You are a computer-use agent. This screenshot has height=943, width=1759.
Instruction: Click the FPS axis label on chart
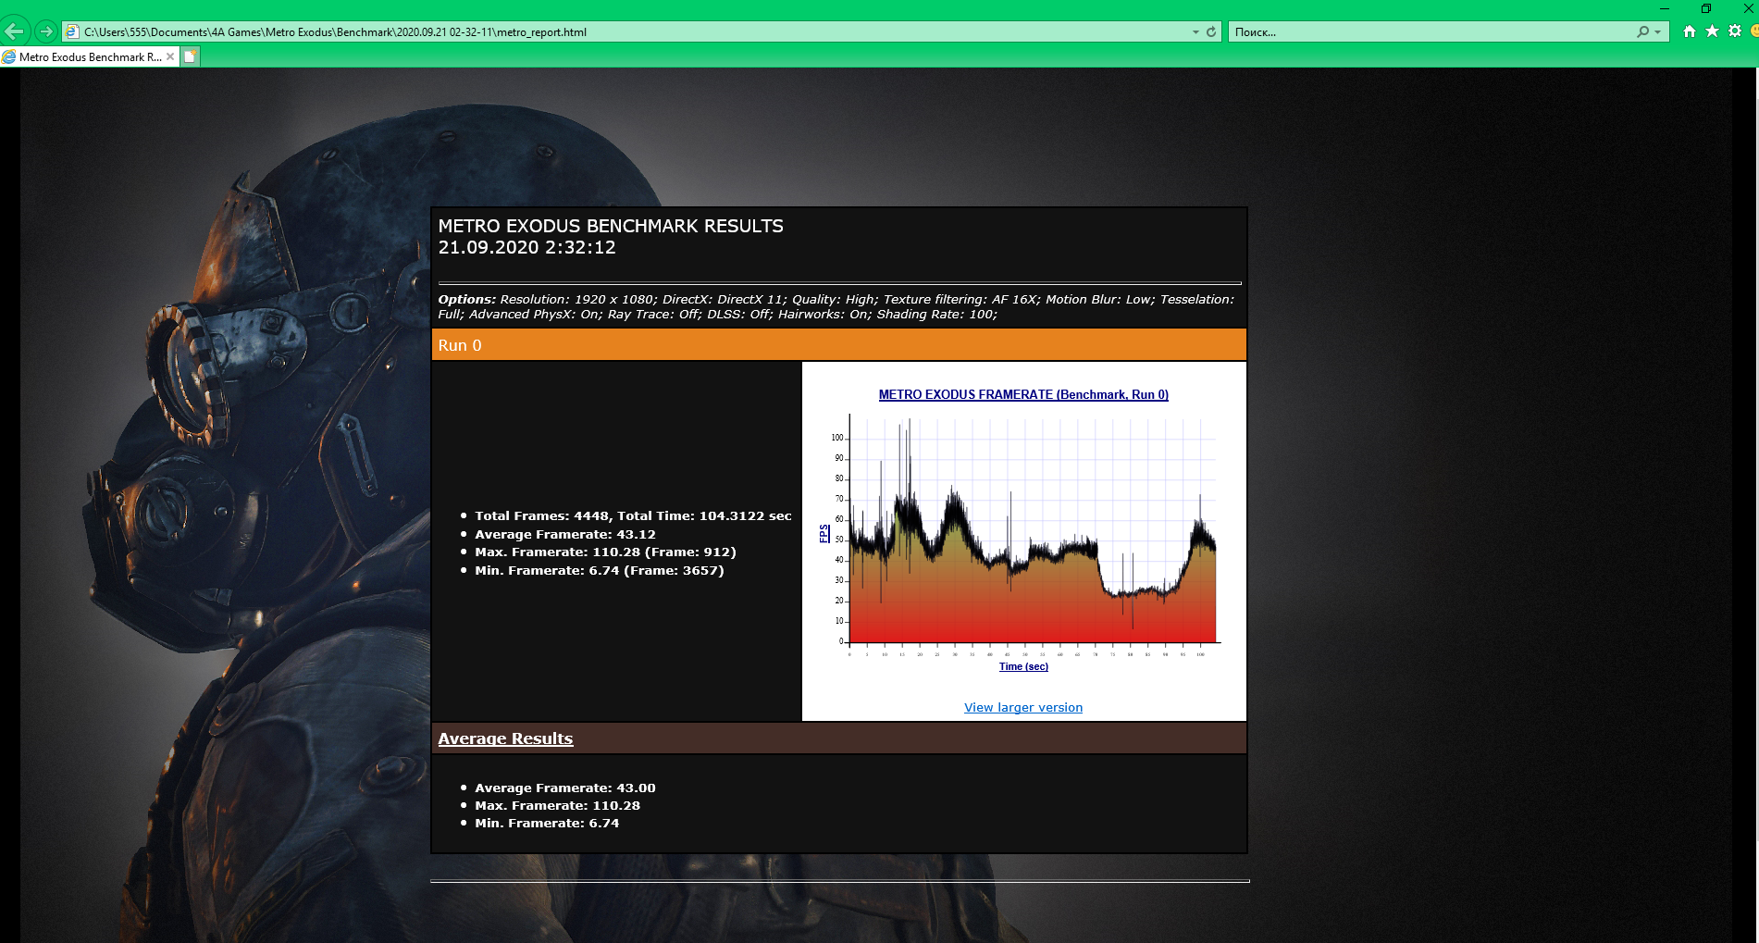[824, 533]
